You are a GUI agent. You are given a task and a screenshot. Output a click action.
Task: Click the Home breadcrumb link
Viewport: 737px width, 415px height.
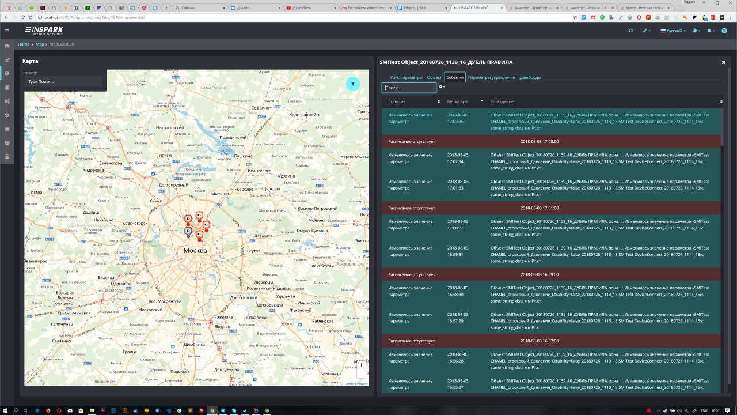(x=24, y=44)
